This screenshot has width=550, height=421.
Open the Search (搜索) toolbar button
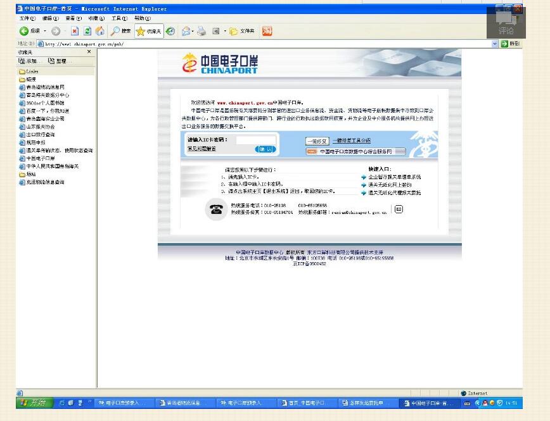tap(120, 31)
